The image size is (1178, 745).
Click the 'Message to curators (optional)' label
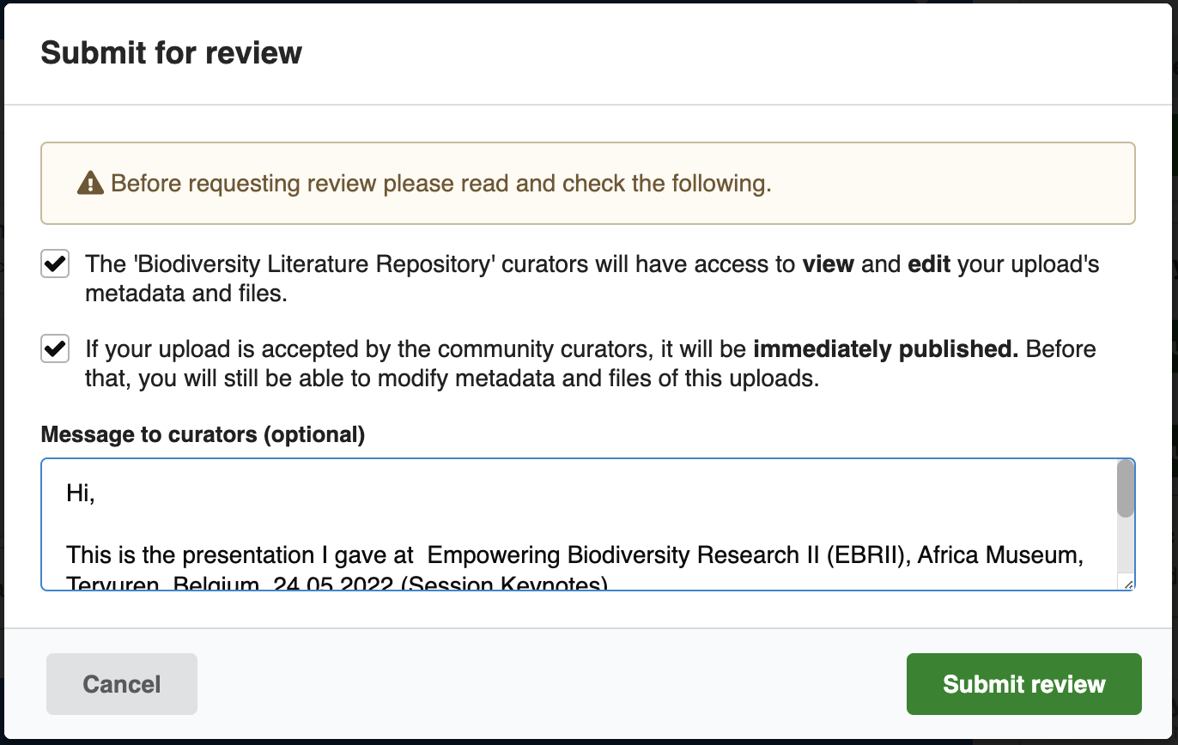pos(203,435)
